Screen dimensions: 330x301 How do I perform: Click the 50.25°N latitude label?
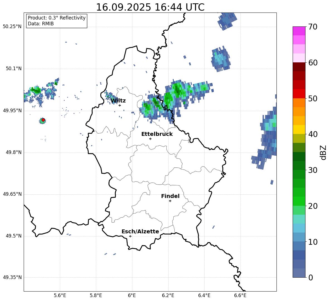coord(12,27)
